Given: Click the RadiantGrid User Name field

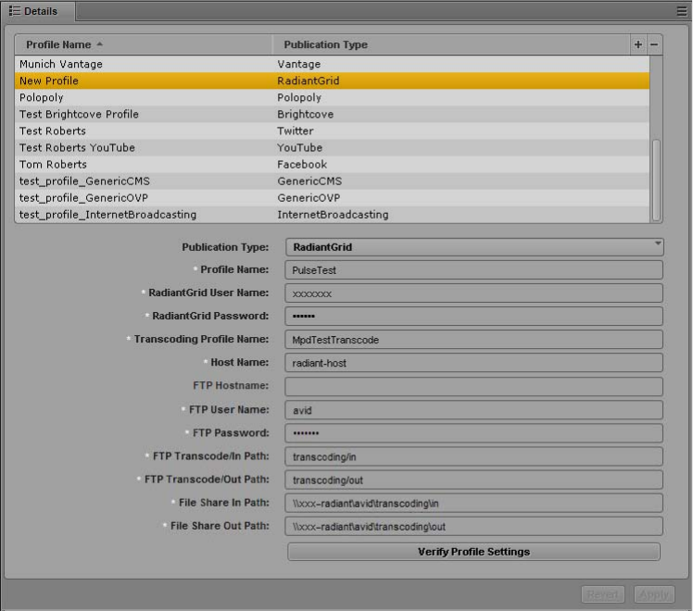Looking at the screenshot, I should [473, 293].
